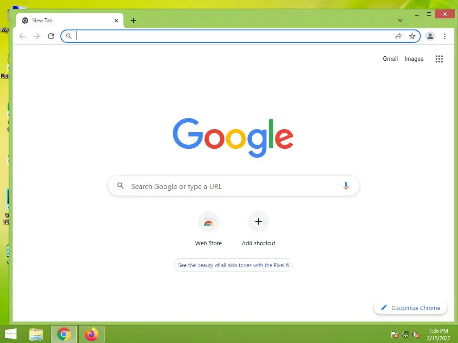Close the New Tab tab
Image resolution: width=458 pixels, height=343 pixels.
click(116, 21)
